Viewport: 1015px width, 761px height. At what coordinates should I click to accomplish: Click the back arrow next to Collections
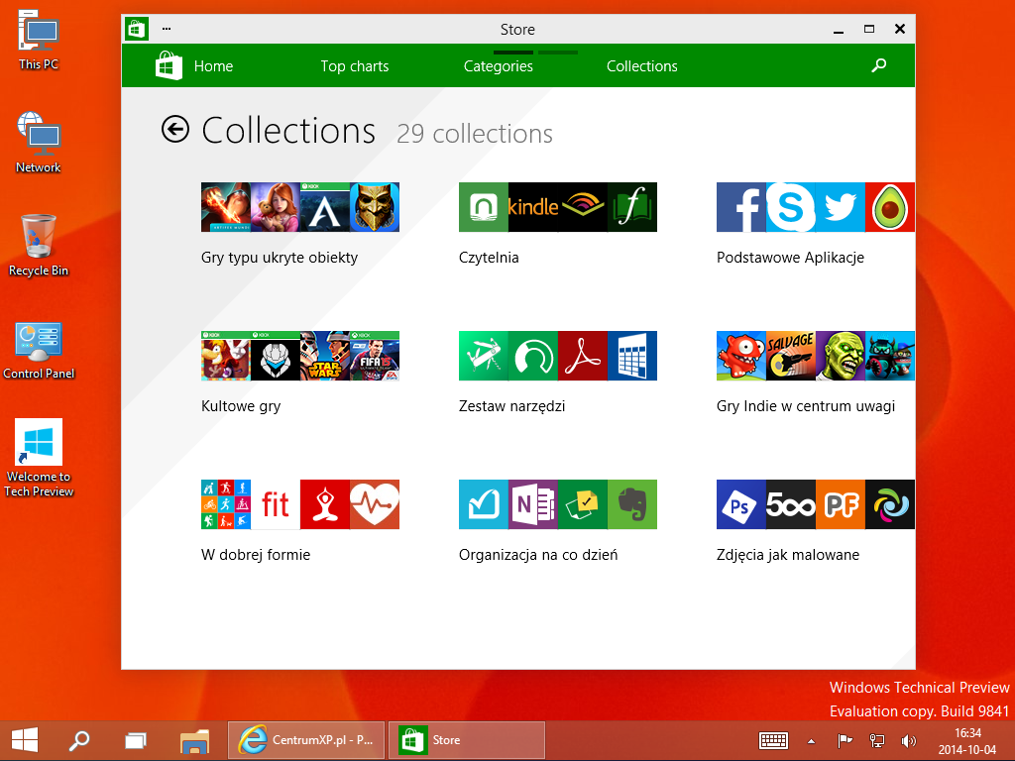[x=175, y=130]
